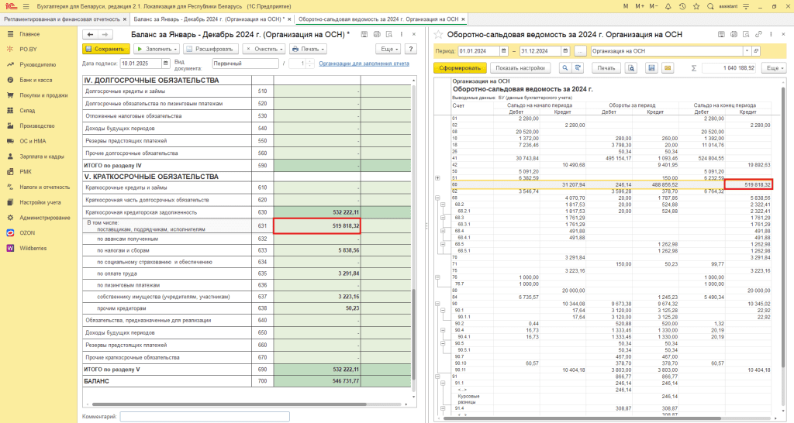Open the Wildberries section
The image size is (794, 423).
[33, 248]
